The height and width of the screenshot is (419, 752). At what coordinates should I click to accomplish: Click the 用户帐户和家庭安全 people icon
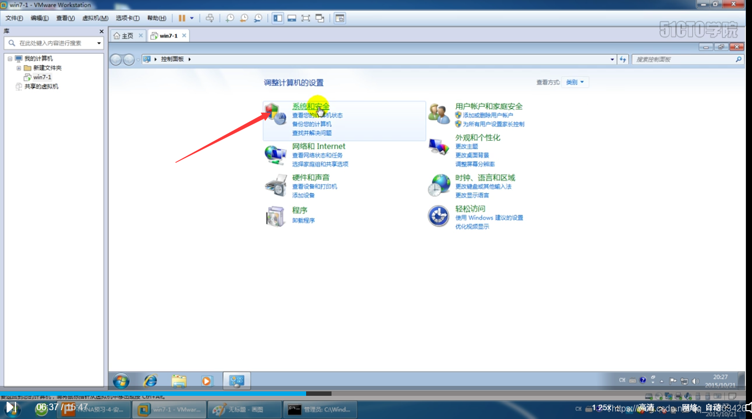click(439, 114)
